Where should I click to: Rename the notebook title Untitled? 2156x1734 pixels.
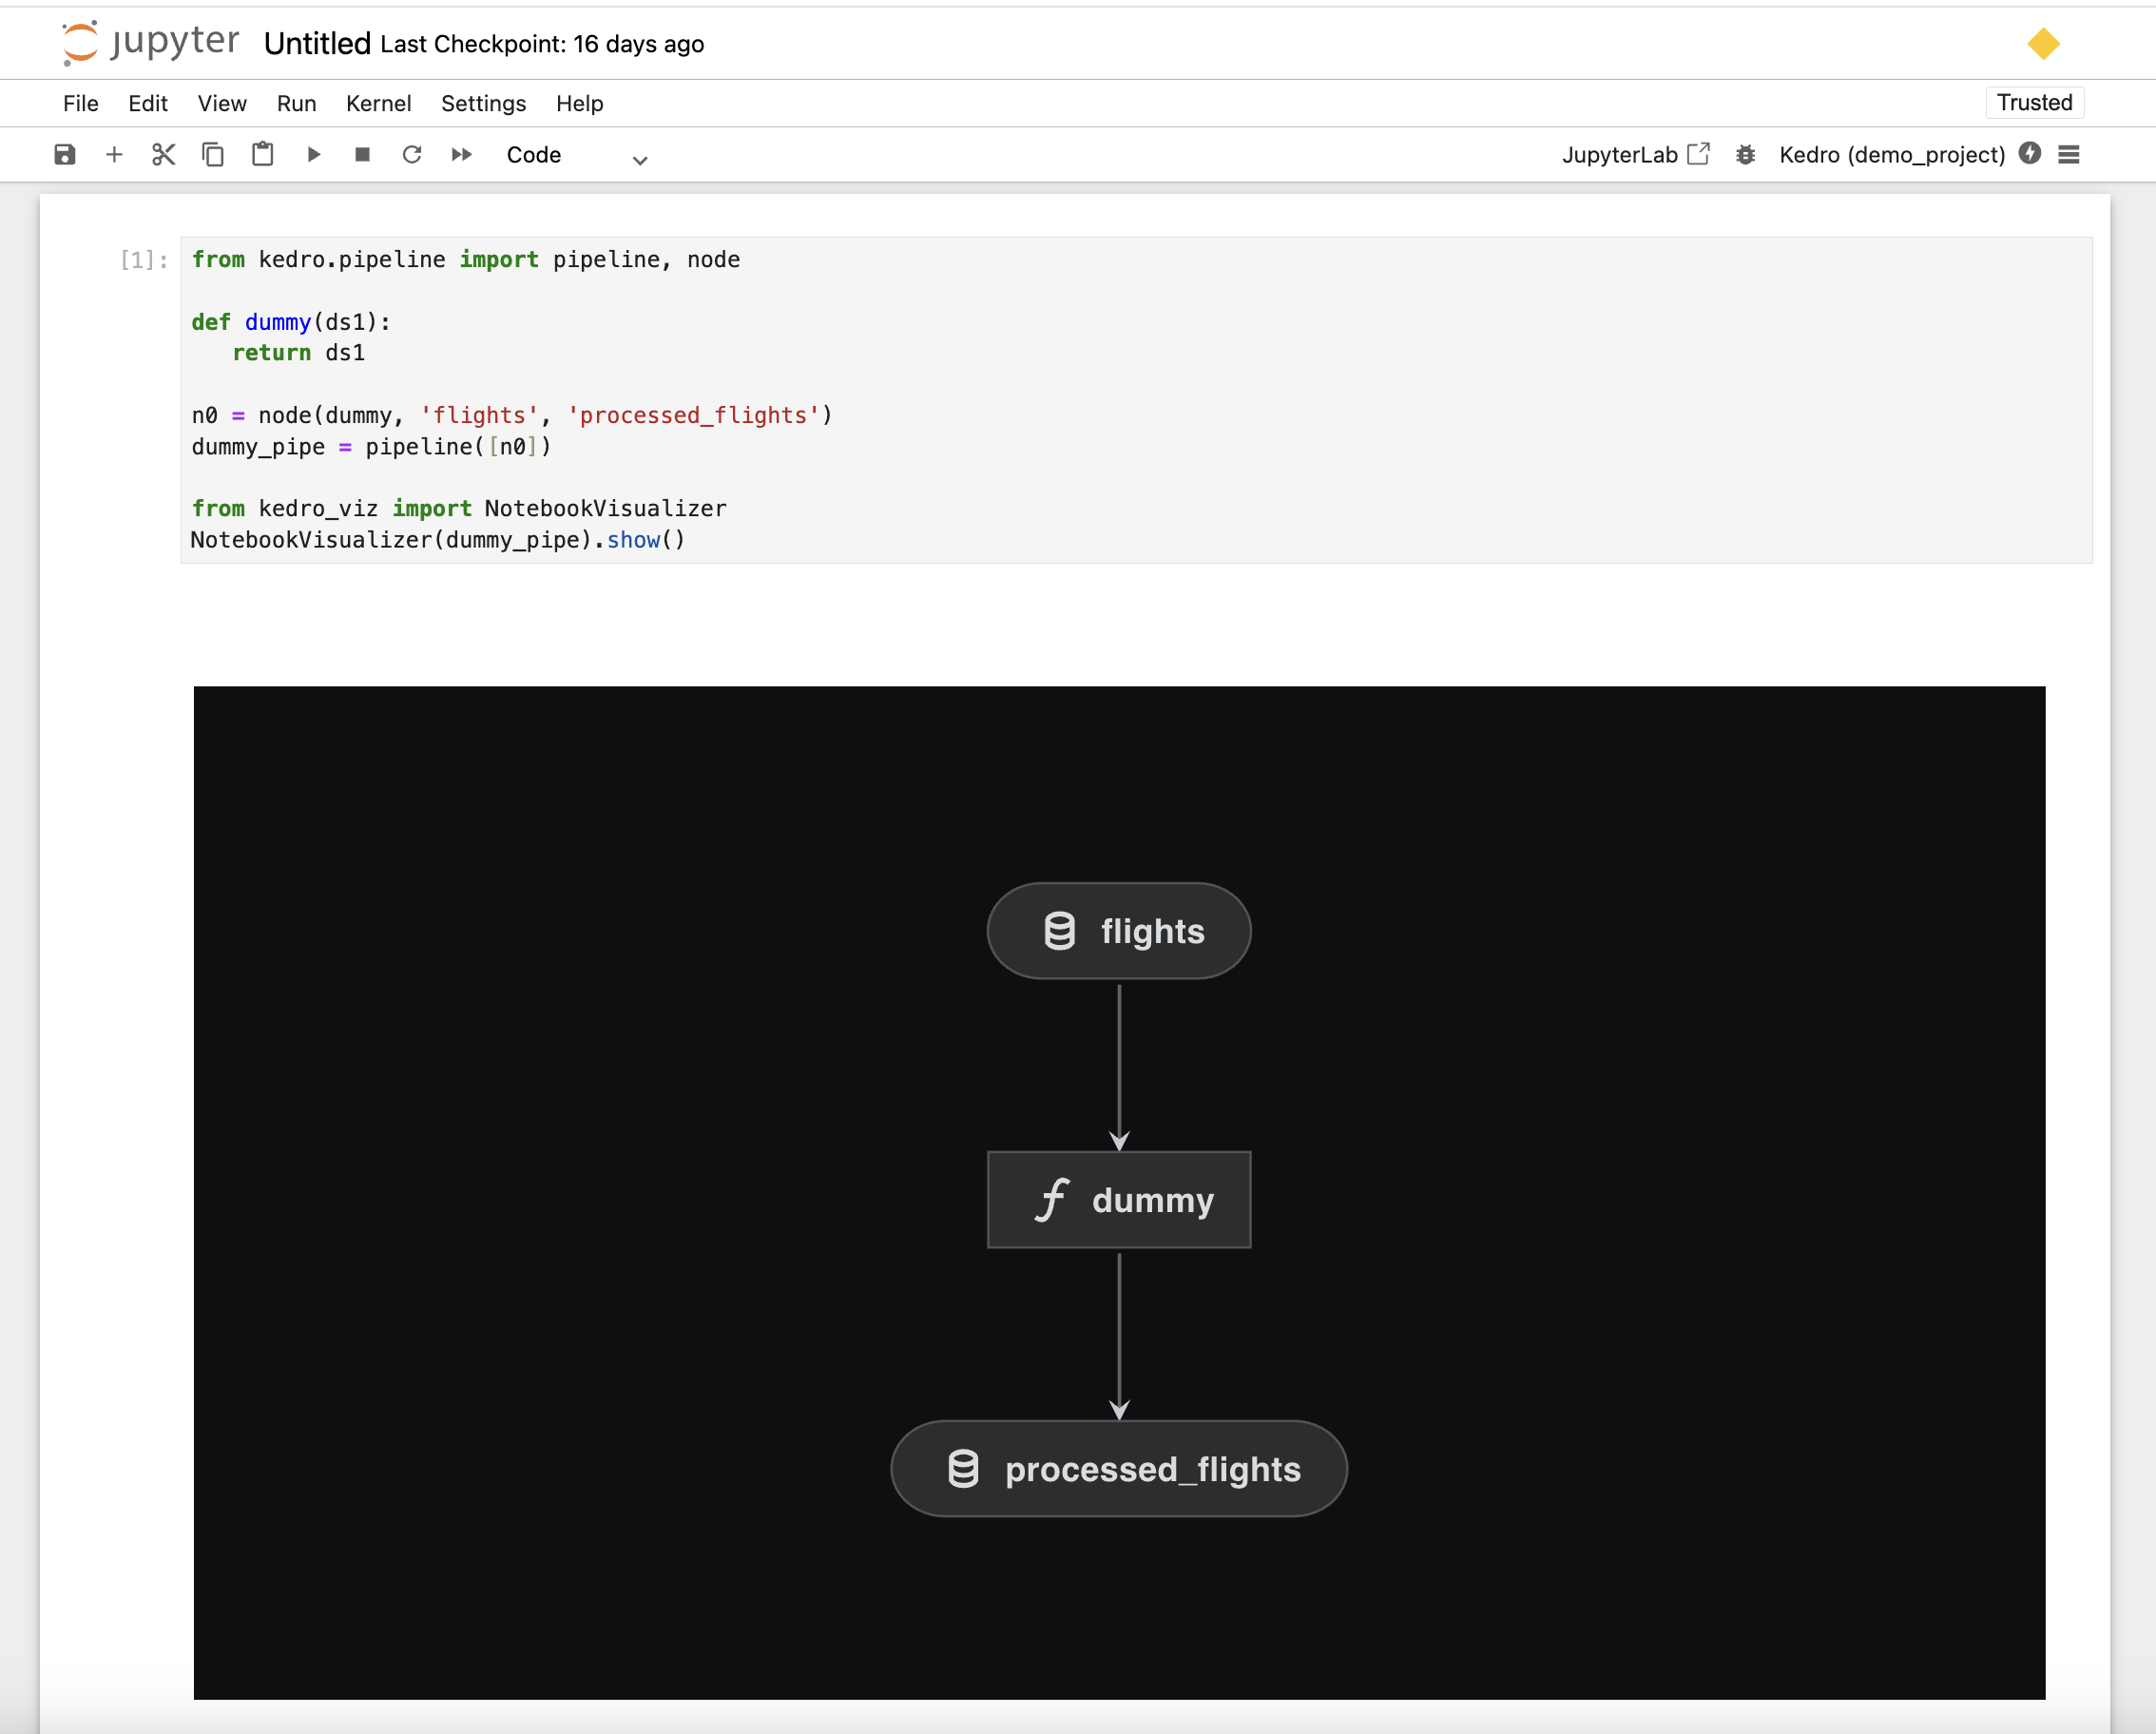pyautogui.click(x=317, y=44)
